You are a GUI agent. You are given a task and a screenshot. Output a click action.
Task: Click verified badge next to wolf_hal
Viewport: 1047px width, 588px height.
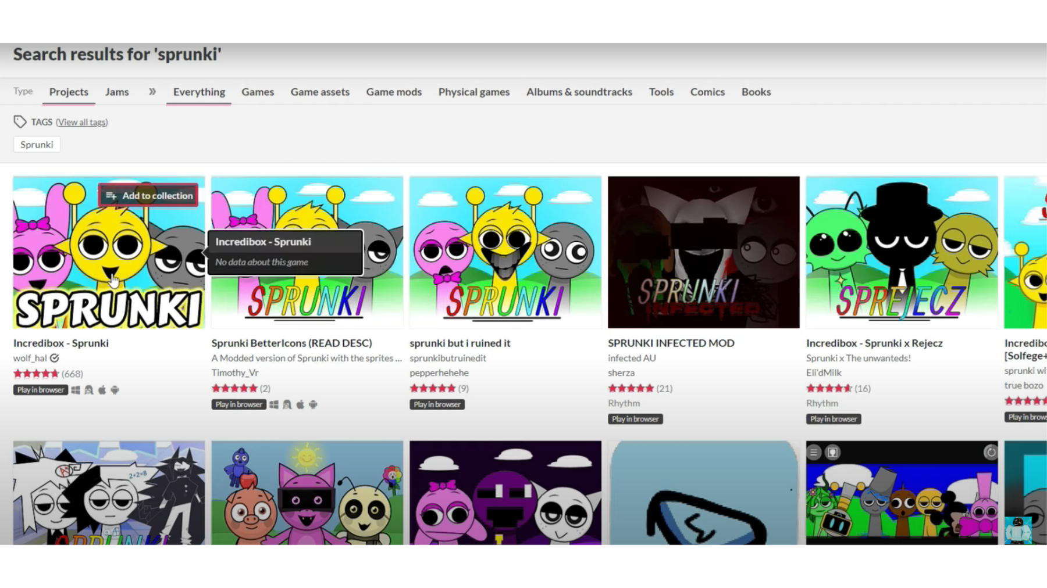(55, 358)
